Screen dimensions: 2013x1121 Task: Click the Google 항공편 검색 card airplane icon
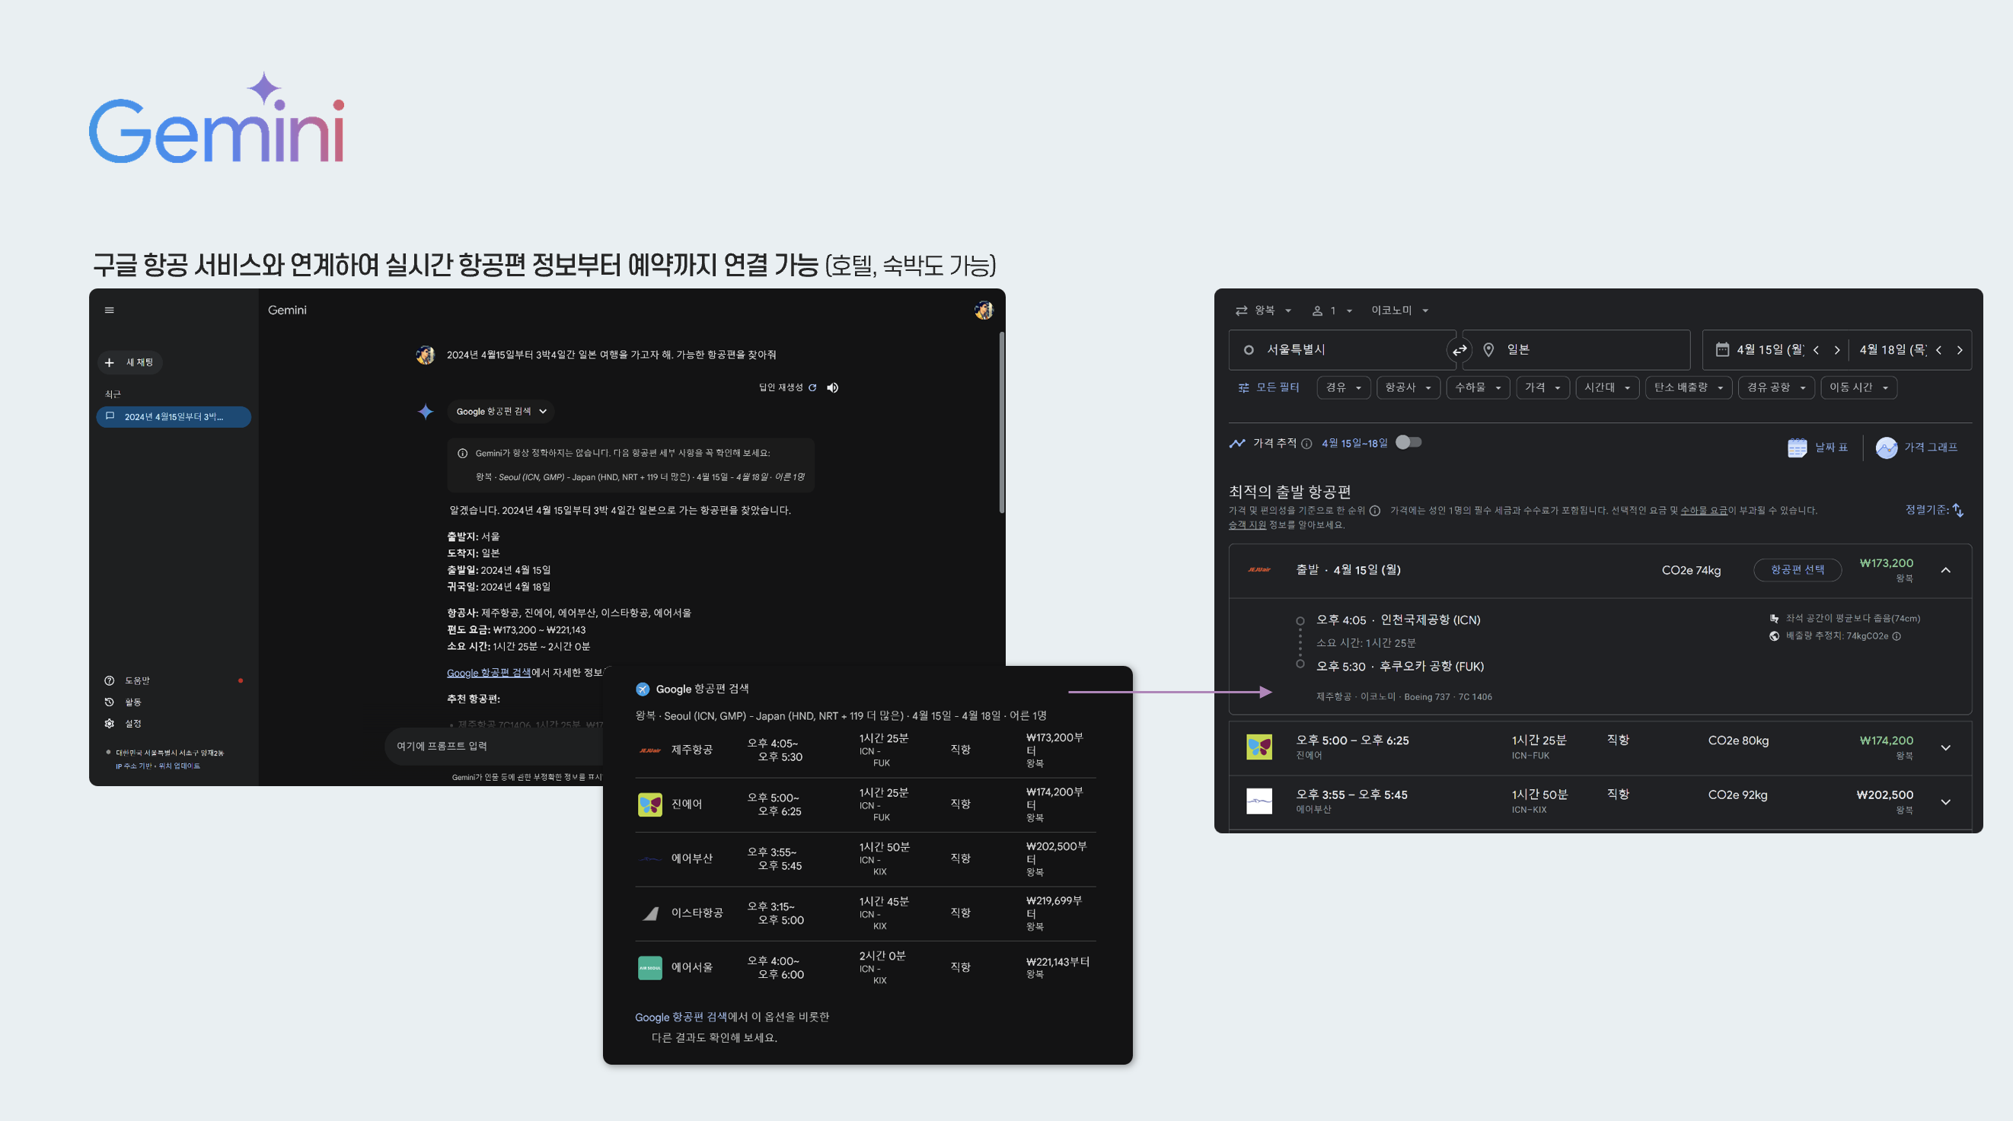pyautogui.click(x=643, y=689)
